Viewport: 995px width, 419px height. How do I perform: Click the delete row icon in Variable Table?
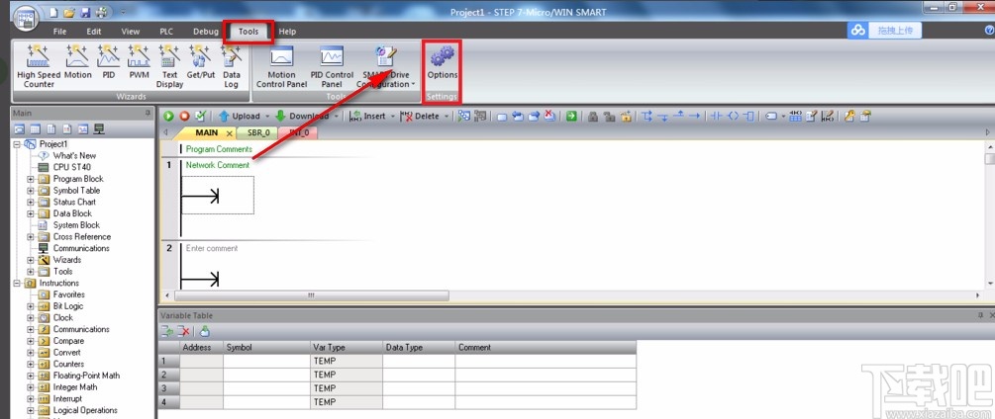pyautogui.click(x=183, y=331)
